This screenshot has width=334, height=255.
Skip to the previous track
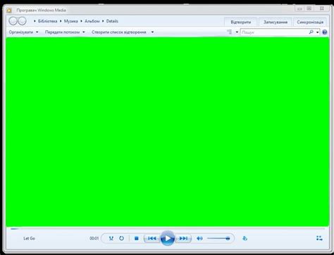click(x=152, y=238)
